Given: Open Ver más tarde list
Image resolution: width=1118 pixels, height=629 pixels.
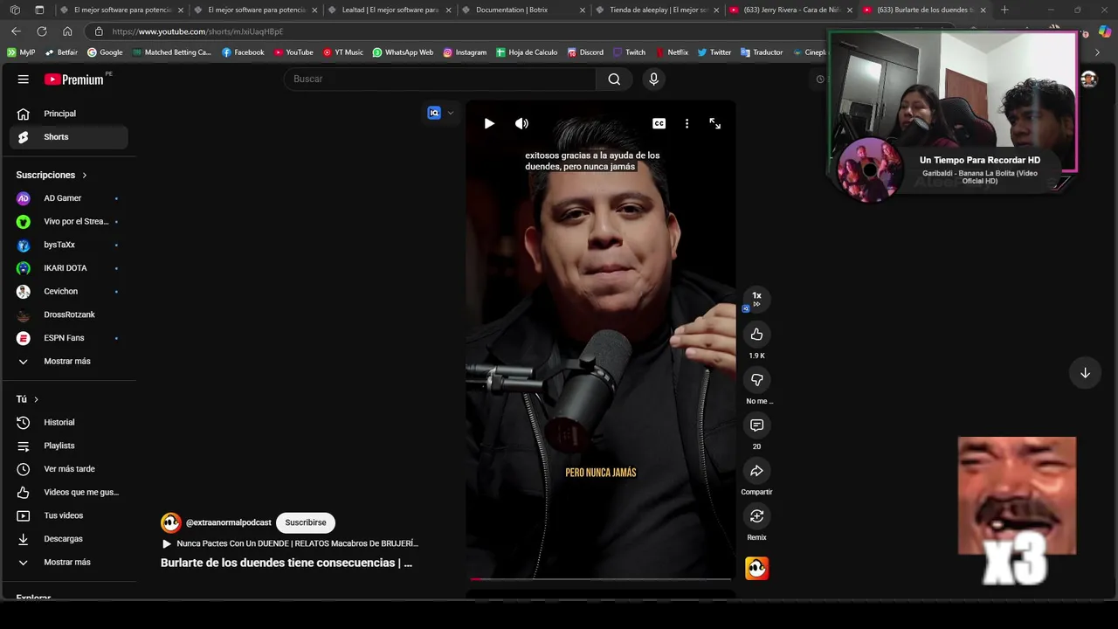Looking at the screenshot, I should 68,469.
